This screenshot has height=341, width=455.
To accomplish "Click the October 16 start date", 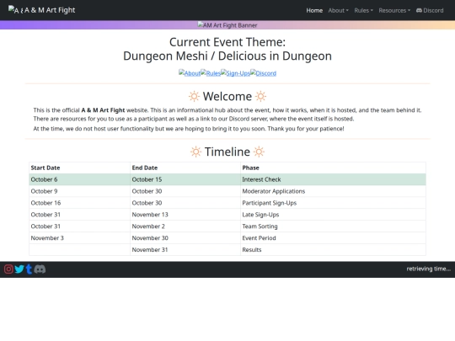I will pos(79,203).
